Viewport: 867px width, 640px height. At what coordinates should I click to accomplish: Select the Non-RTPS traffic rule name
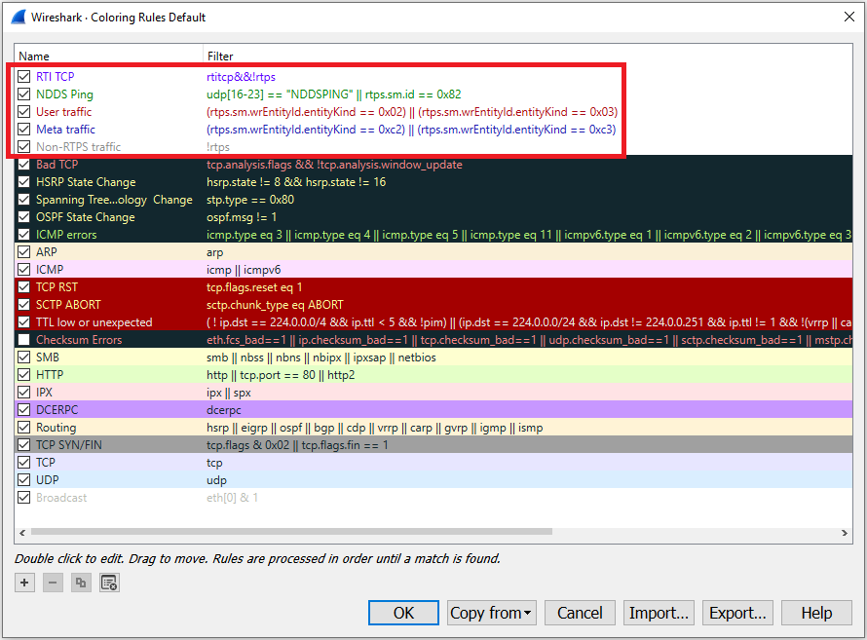click(79, 147)
